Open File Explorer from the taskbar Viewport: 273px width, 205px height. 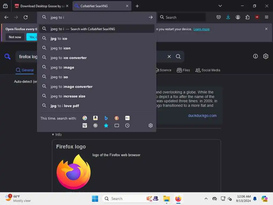[x=166, y=199]
